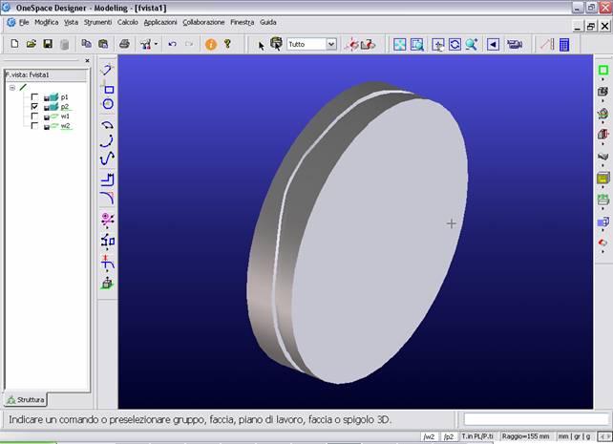Select w2 in the structure tree

click(65, 125)
